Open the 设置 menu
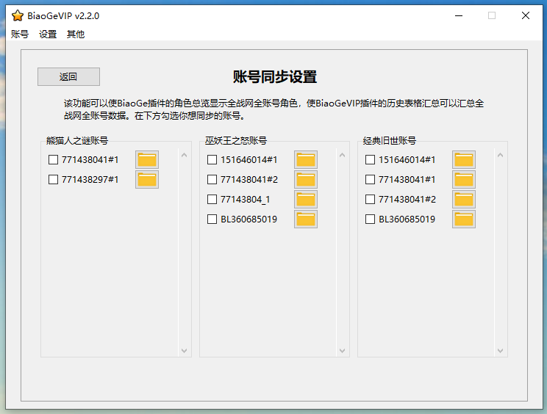This screenshot has width=547, height=414. [x=48, y=34]
